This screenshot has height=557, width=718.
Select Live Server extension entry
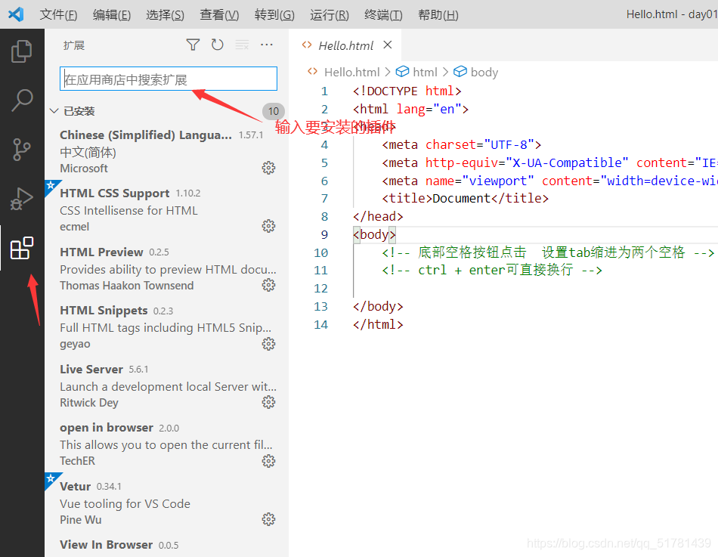tap(167, 385)
